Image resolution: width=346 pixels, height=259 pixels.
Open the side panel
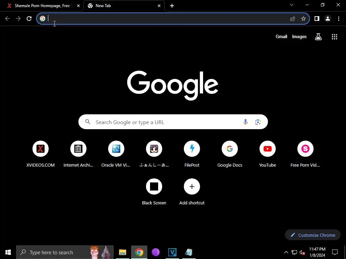[317, 19]
